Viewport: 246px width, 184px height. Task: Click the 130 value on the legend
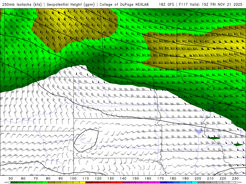[111, 178]
